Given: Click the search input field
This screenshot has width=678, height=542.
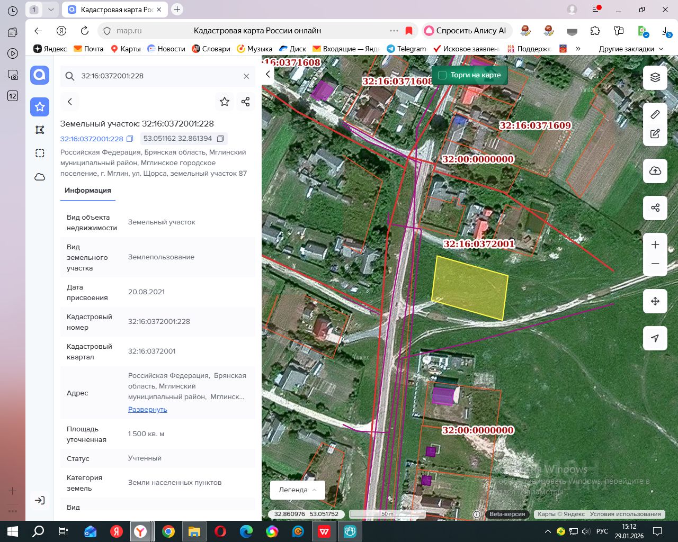Looking at the screenshot, I should pos(158,76).
